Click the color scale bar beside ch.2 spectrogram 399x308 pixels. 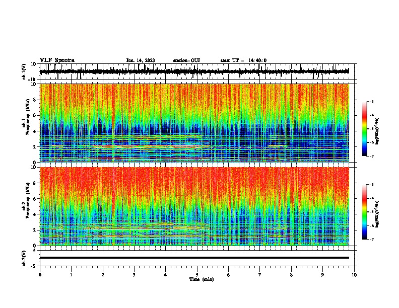(x=364, y=212)
